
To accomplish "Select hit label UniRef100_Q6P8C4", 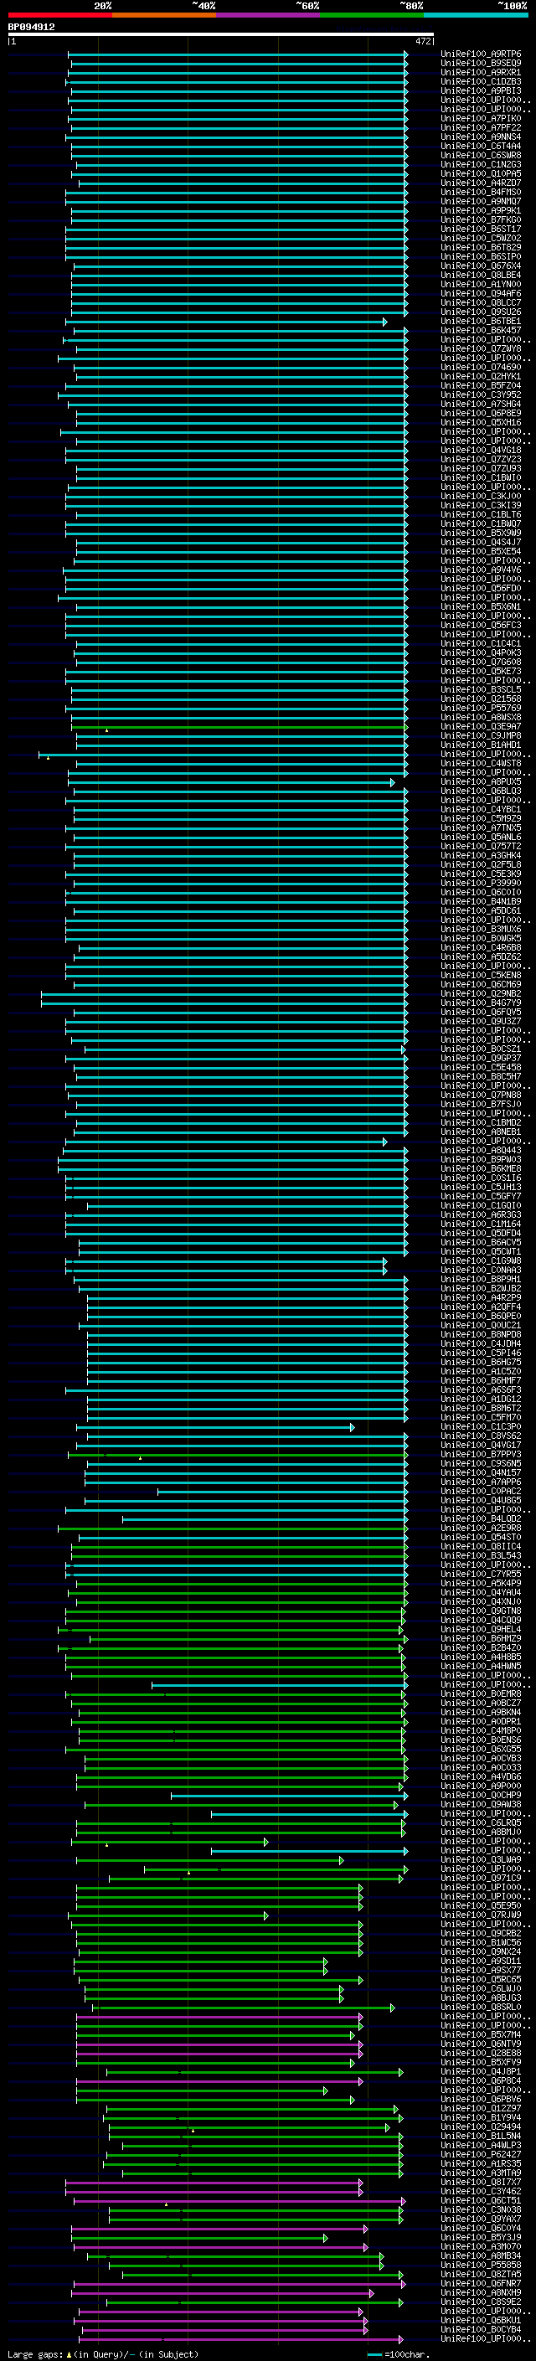I will pyautogui.click(x=481, y=2080).
